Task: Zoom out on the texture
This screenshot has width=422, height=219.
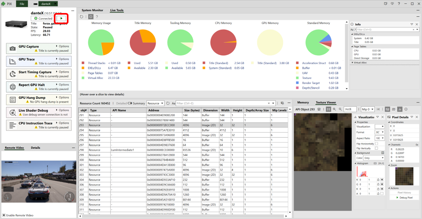Action: 340,109
